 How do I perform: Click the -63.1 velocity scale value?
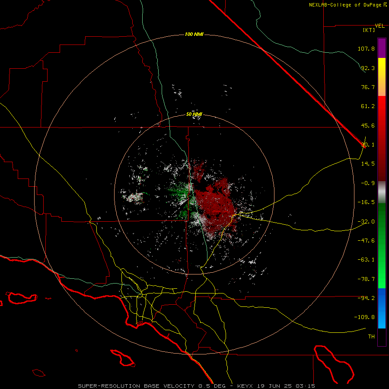[x=366, y=260]
